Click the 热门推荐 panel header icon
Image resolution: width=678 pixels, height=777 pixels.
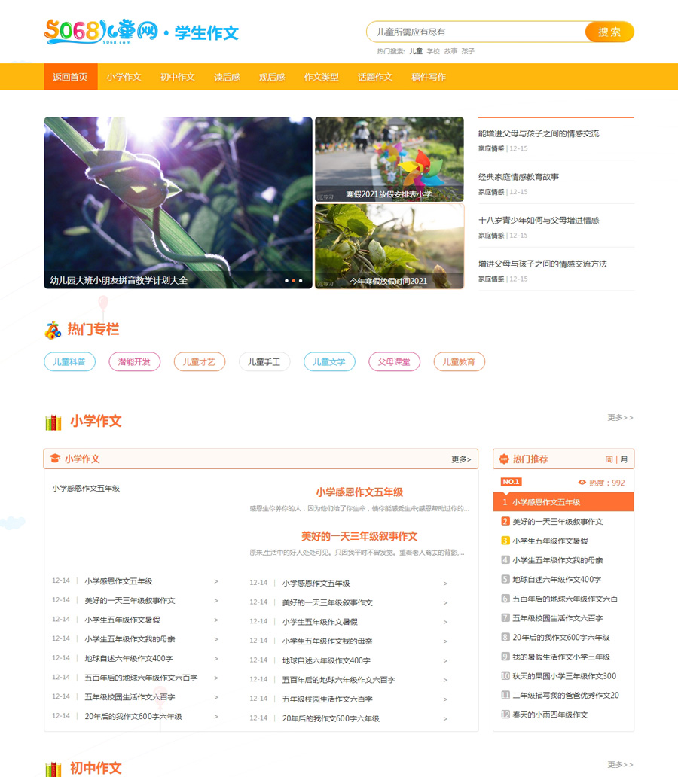pyautogui.click(x=503, y=459)
